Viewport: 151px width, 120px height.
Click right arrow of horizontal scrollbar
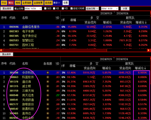point(148,50)
